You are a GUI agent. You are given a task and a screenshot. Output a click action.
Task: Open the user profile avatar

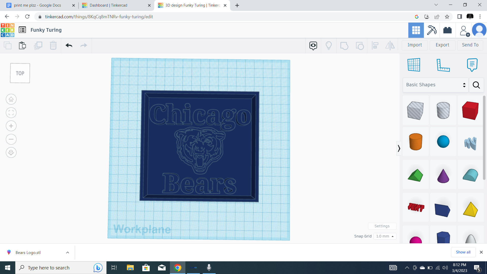coord(479,30)
